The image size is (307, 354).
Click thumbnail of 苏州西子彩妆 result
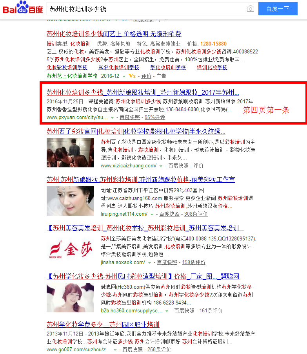(x=70, y=152)
